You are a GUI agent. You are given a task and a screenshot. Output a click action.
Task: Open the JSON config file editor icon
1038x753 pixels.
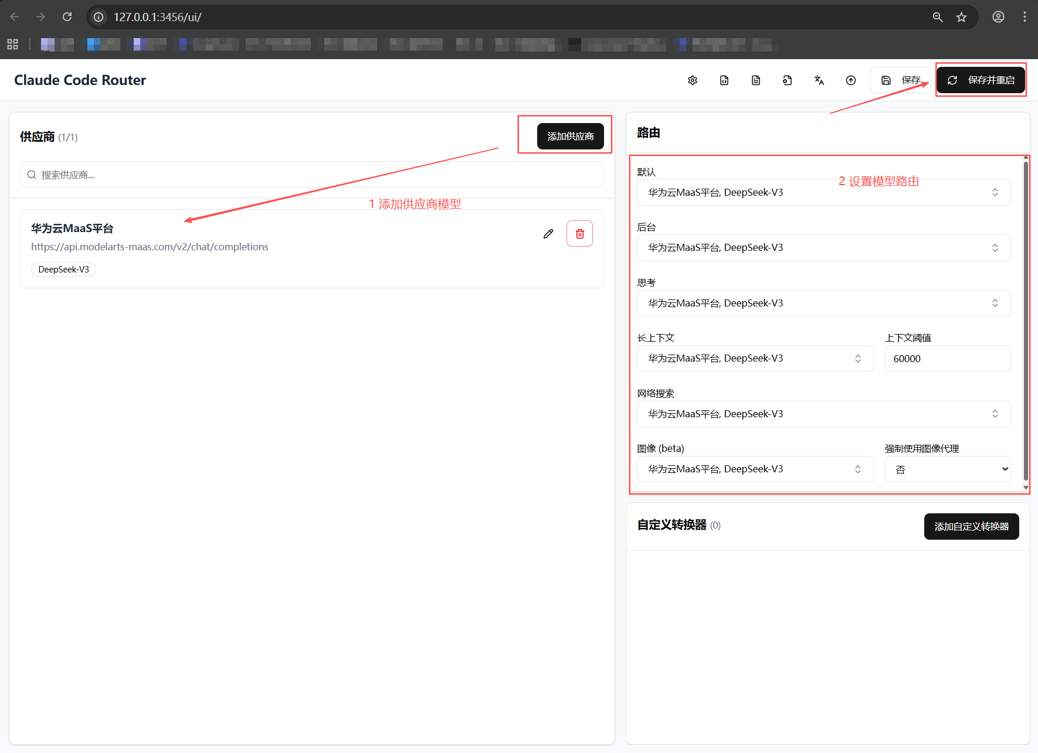(724, 80)
